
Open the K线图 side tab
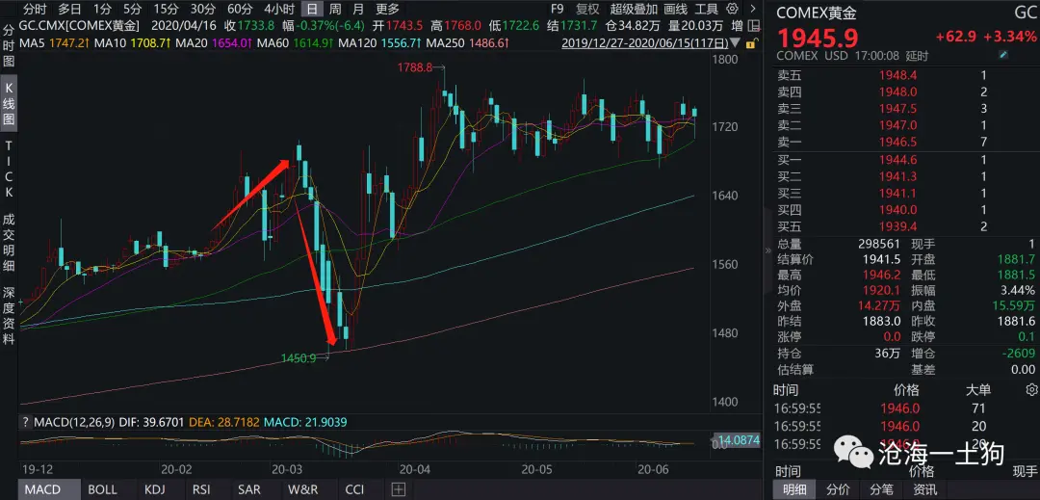tap(9, 105)
